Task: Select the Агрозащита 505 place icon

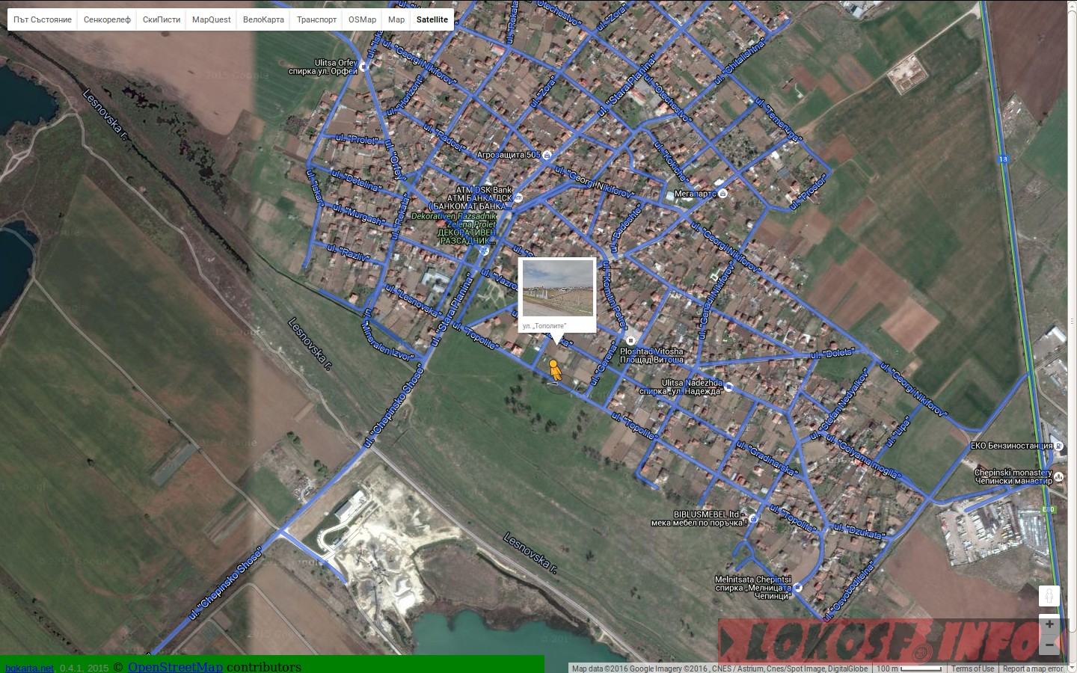Action: [547, 156]
